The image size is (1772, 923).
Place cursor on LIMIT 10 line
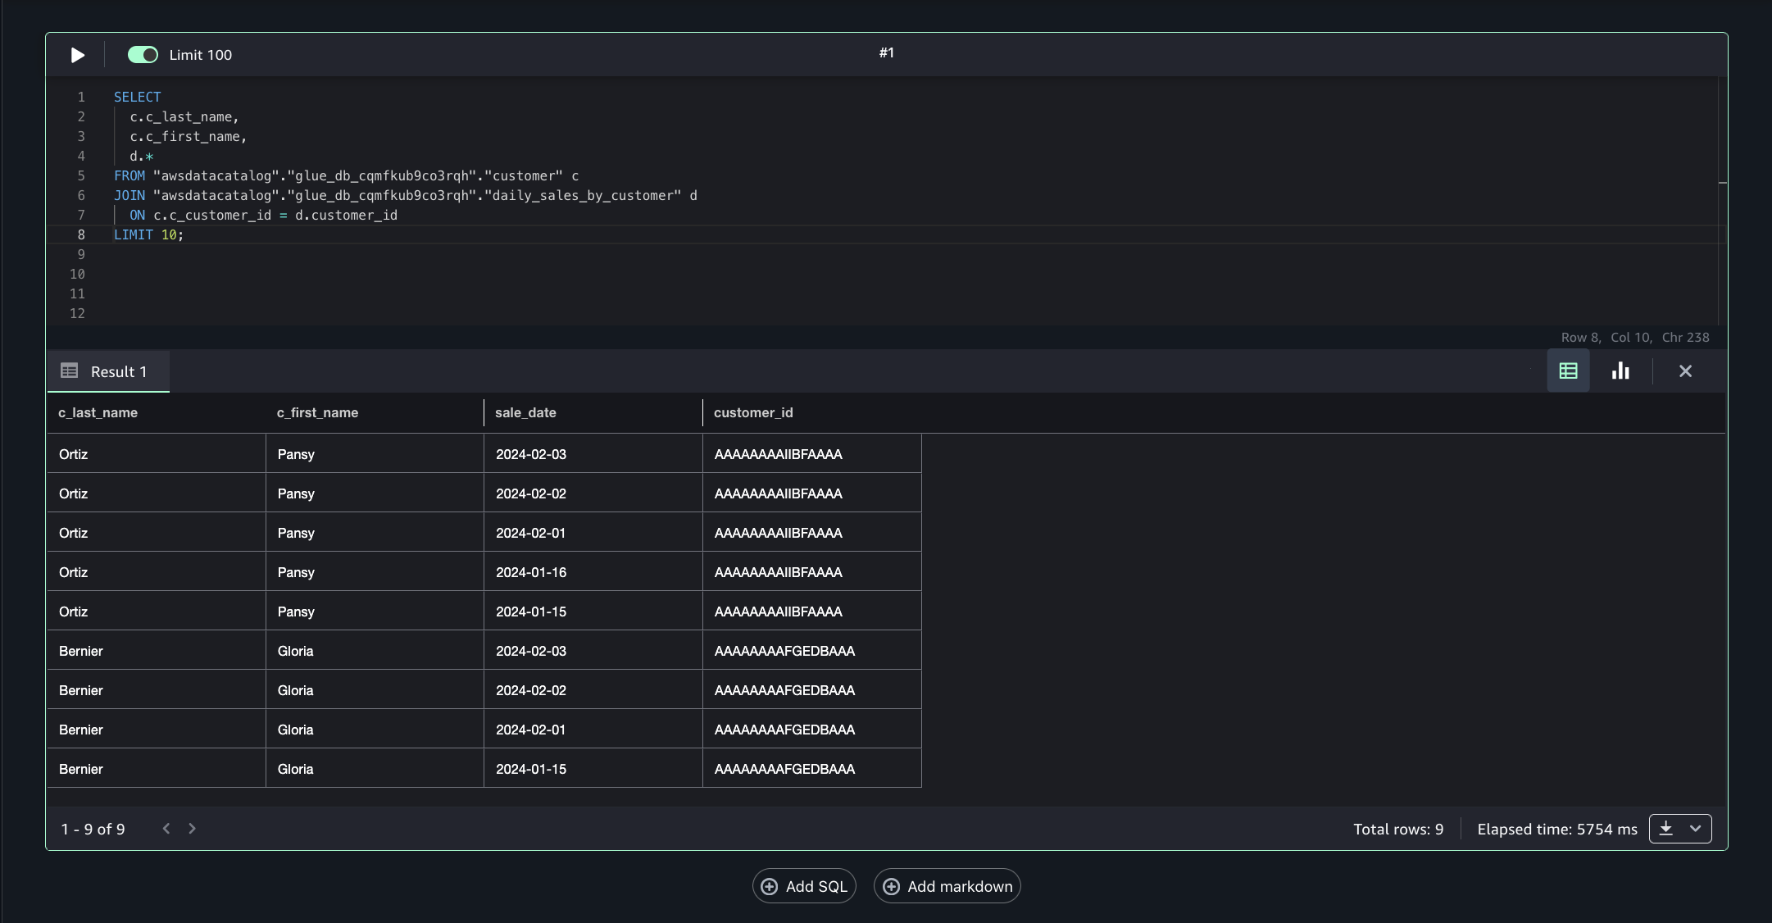pos(148,234)
